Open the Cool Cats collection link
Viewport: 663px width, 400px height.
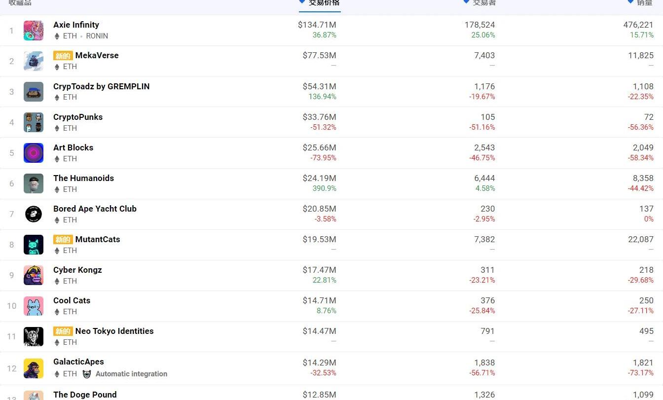72,300
